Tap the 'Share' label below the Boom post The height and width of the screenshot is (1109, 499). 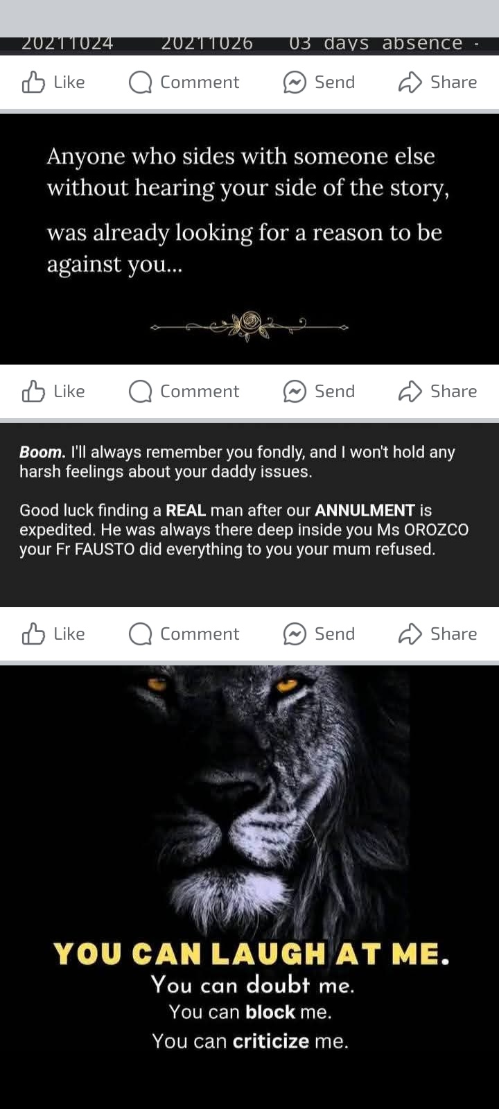[x=453, y=634]
